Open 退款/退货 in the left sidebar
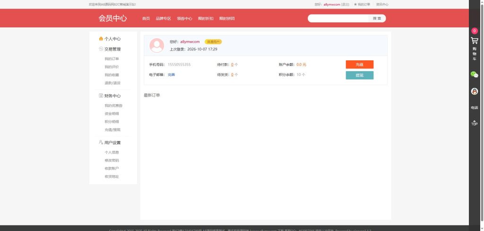 (x=112, y=83)
